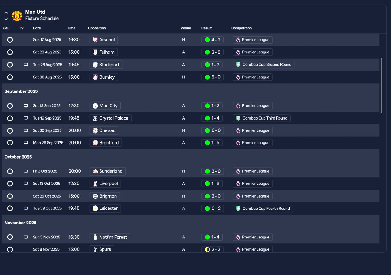Click the Nott'm Forest club badge icon
The width and height of the screenshot is (391, 275).
(x=95, y=237)
